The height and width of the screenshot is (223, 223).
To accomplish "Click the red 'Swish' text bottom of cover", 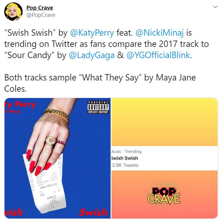I will [93, 212].
